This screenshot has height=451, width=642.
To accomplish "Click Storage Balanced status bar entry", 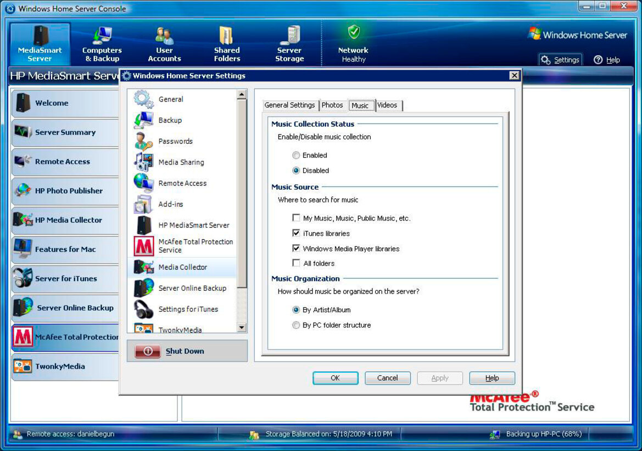I will click(x=321, y=434).
